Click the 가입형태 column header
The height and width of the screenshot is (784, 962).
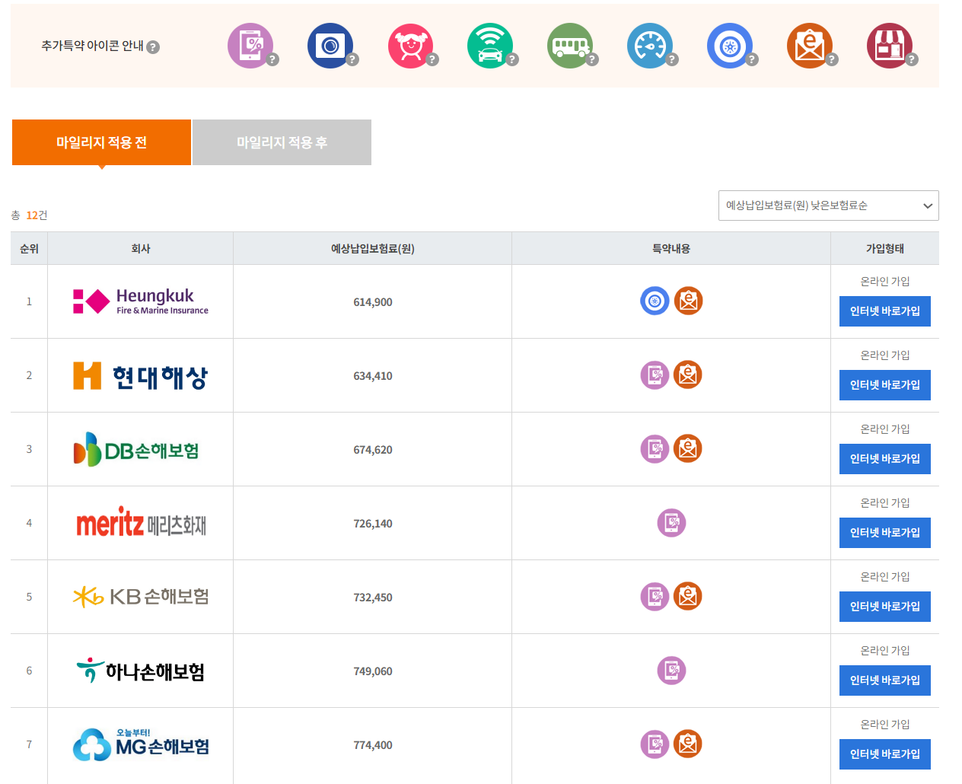885,249
